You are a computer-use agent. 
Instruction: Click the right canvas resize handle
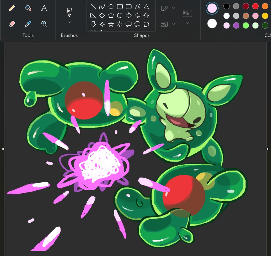[268, 149]
